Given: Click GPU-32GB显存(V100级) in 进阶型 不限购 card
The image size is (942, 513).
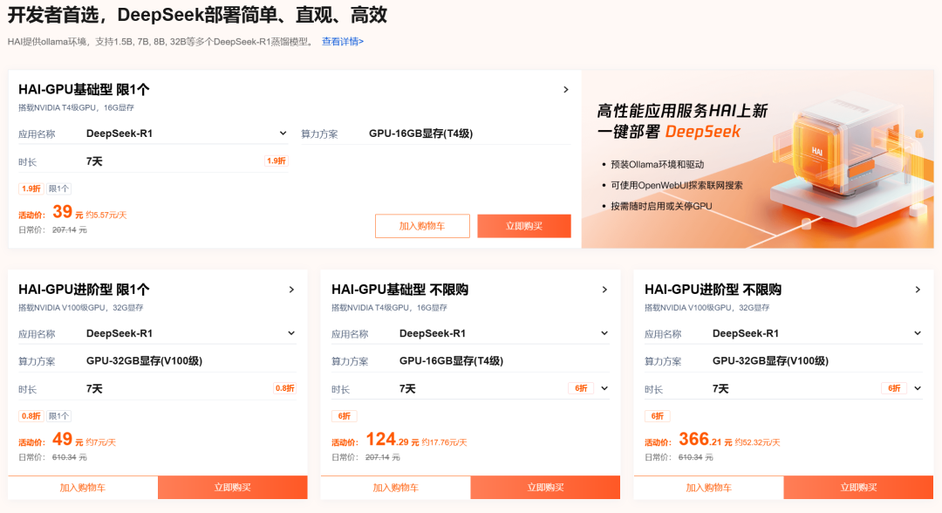Looking at the screenshot, I should pyautogui.click(x=770, y=361).
